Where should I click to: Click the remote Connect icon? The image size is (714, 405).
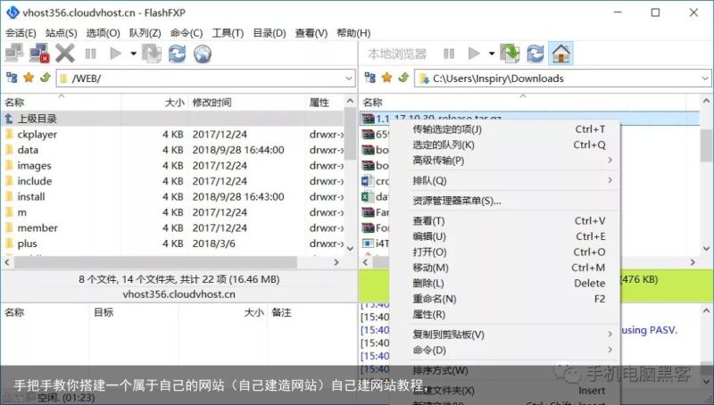(14, 54)
